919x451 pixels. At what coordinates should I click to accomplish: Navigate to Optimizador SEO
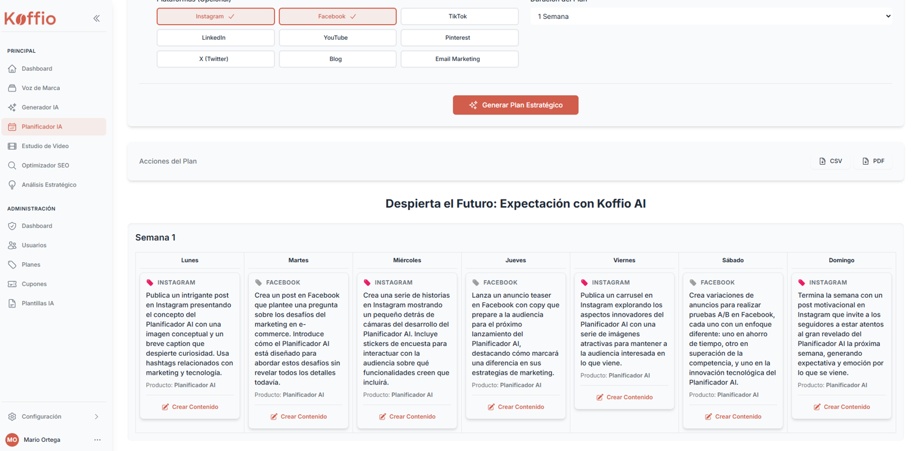tap(54, 165)
